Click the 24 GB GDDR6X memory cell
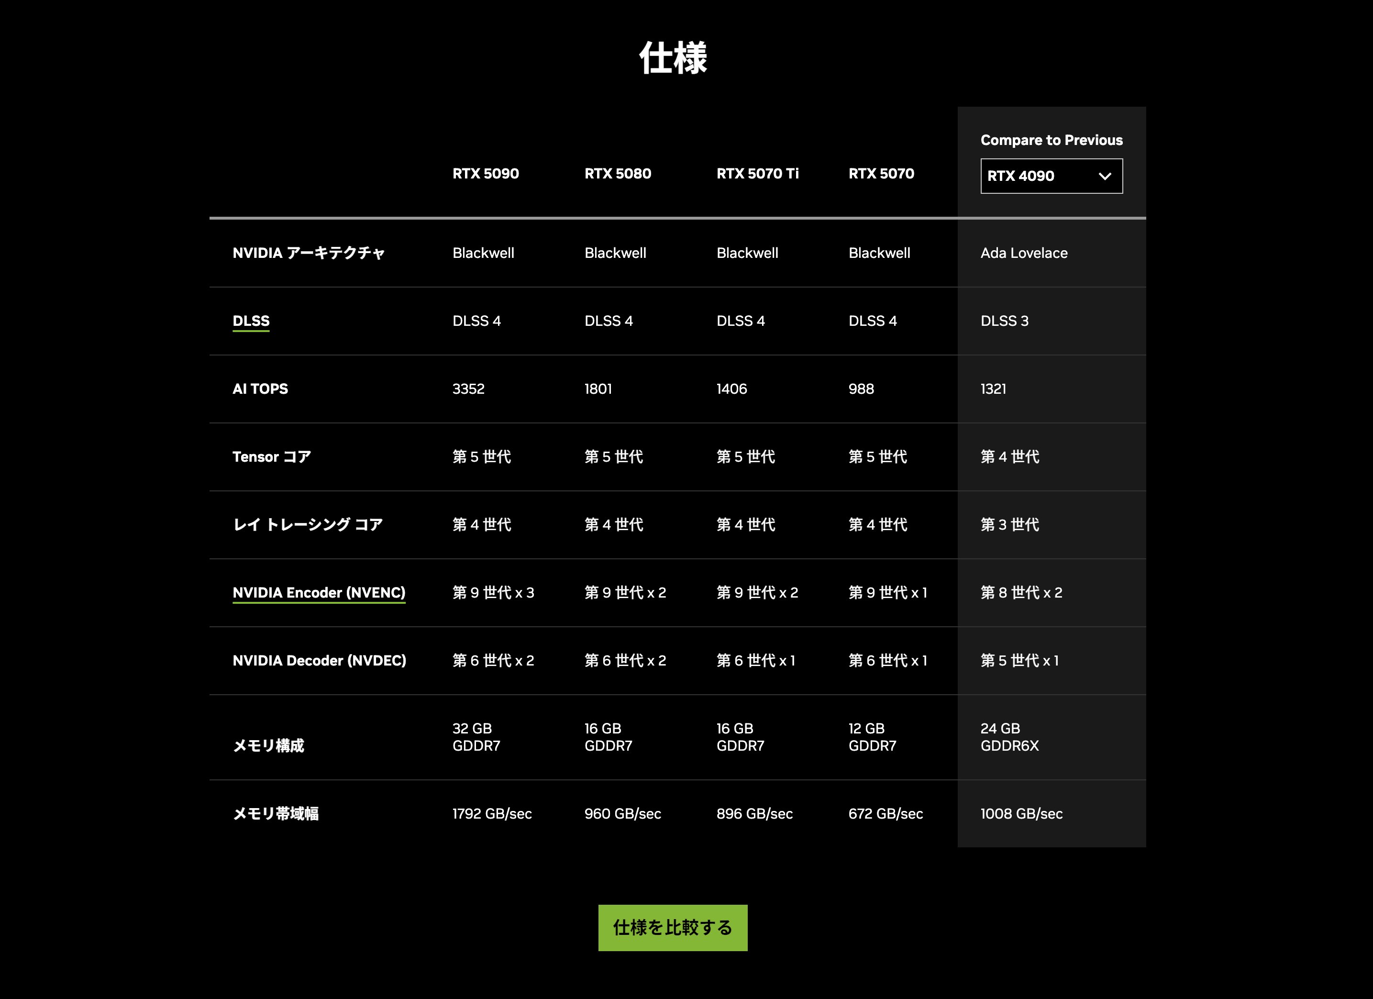The image size is (1373, 999). tap(1010, 737)
